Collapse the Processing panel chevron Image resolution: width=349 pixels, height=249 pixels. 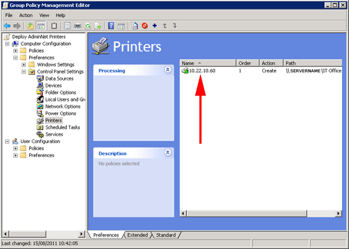(x=168, y=70)
